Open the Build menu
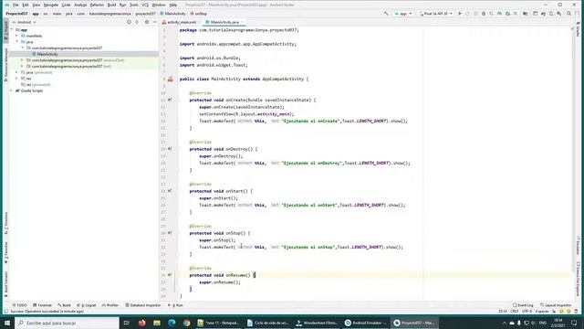 [x=111, y=5]
